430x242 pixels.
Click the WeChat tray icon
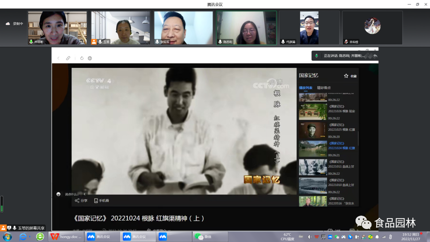(x=337, y=237)
